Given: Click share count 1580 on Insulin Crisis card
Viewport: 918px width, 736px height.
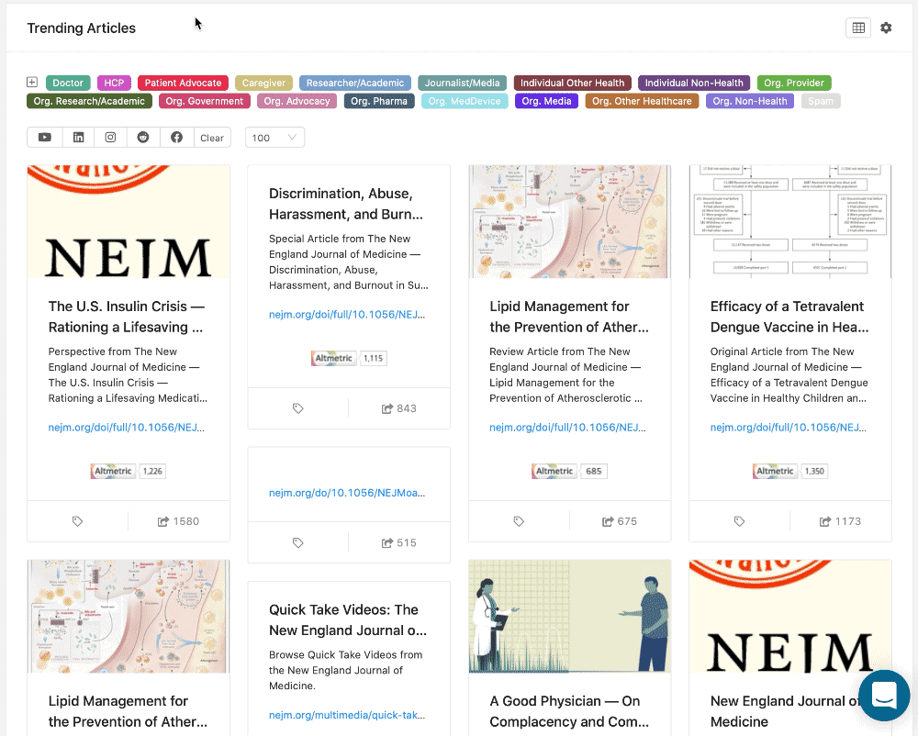Looking at the screenshot, I should (179, 521).
